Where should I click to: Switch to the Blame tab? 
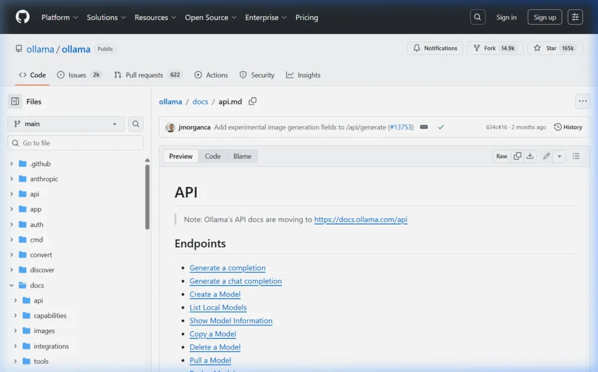[x=242, y=156]
